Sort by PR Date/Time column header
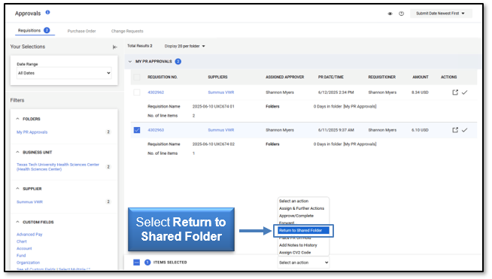This screenshot has height=279, width=492. pos(331,77)
